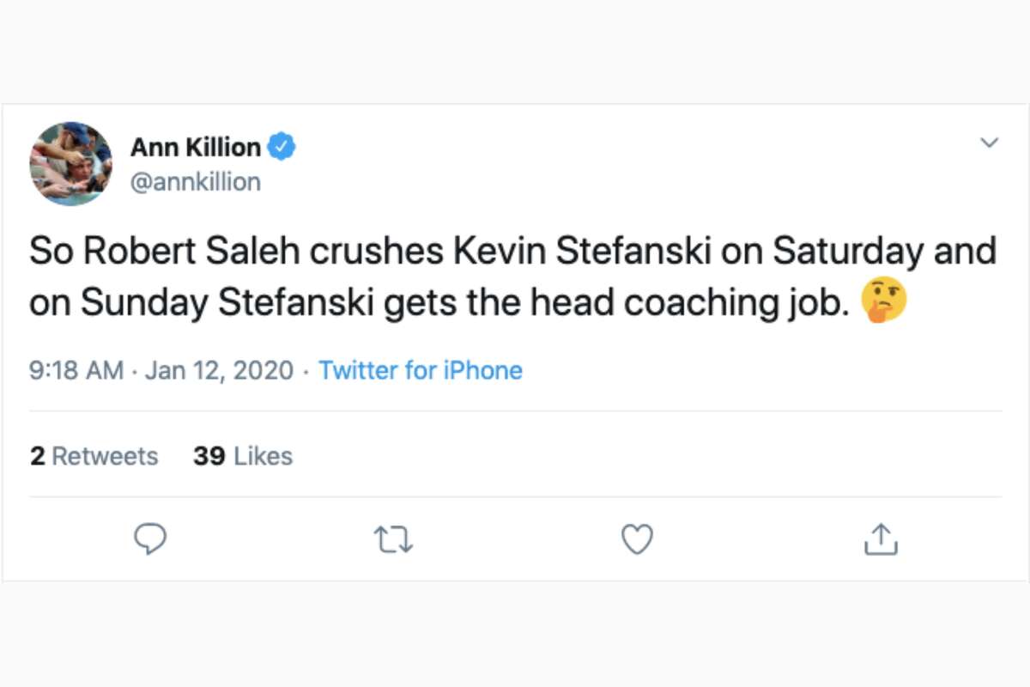Screen dimensions: 1030x687
Task: Click the Jan 12, 2020 timestamp
Action: [x=220, y=370]
